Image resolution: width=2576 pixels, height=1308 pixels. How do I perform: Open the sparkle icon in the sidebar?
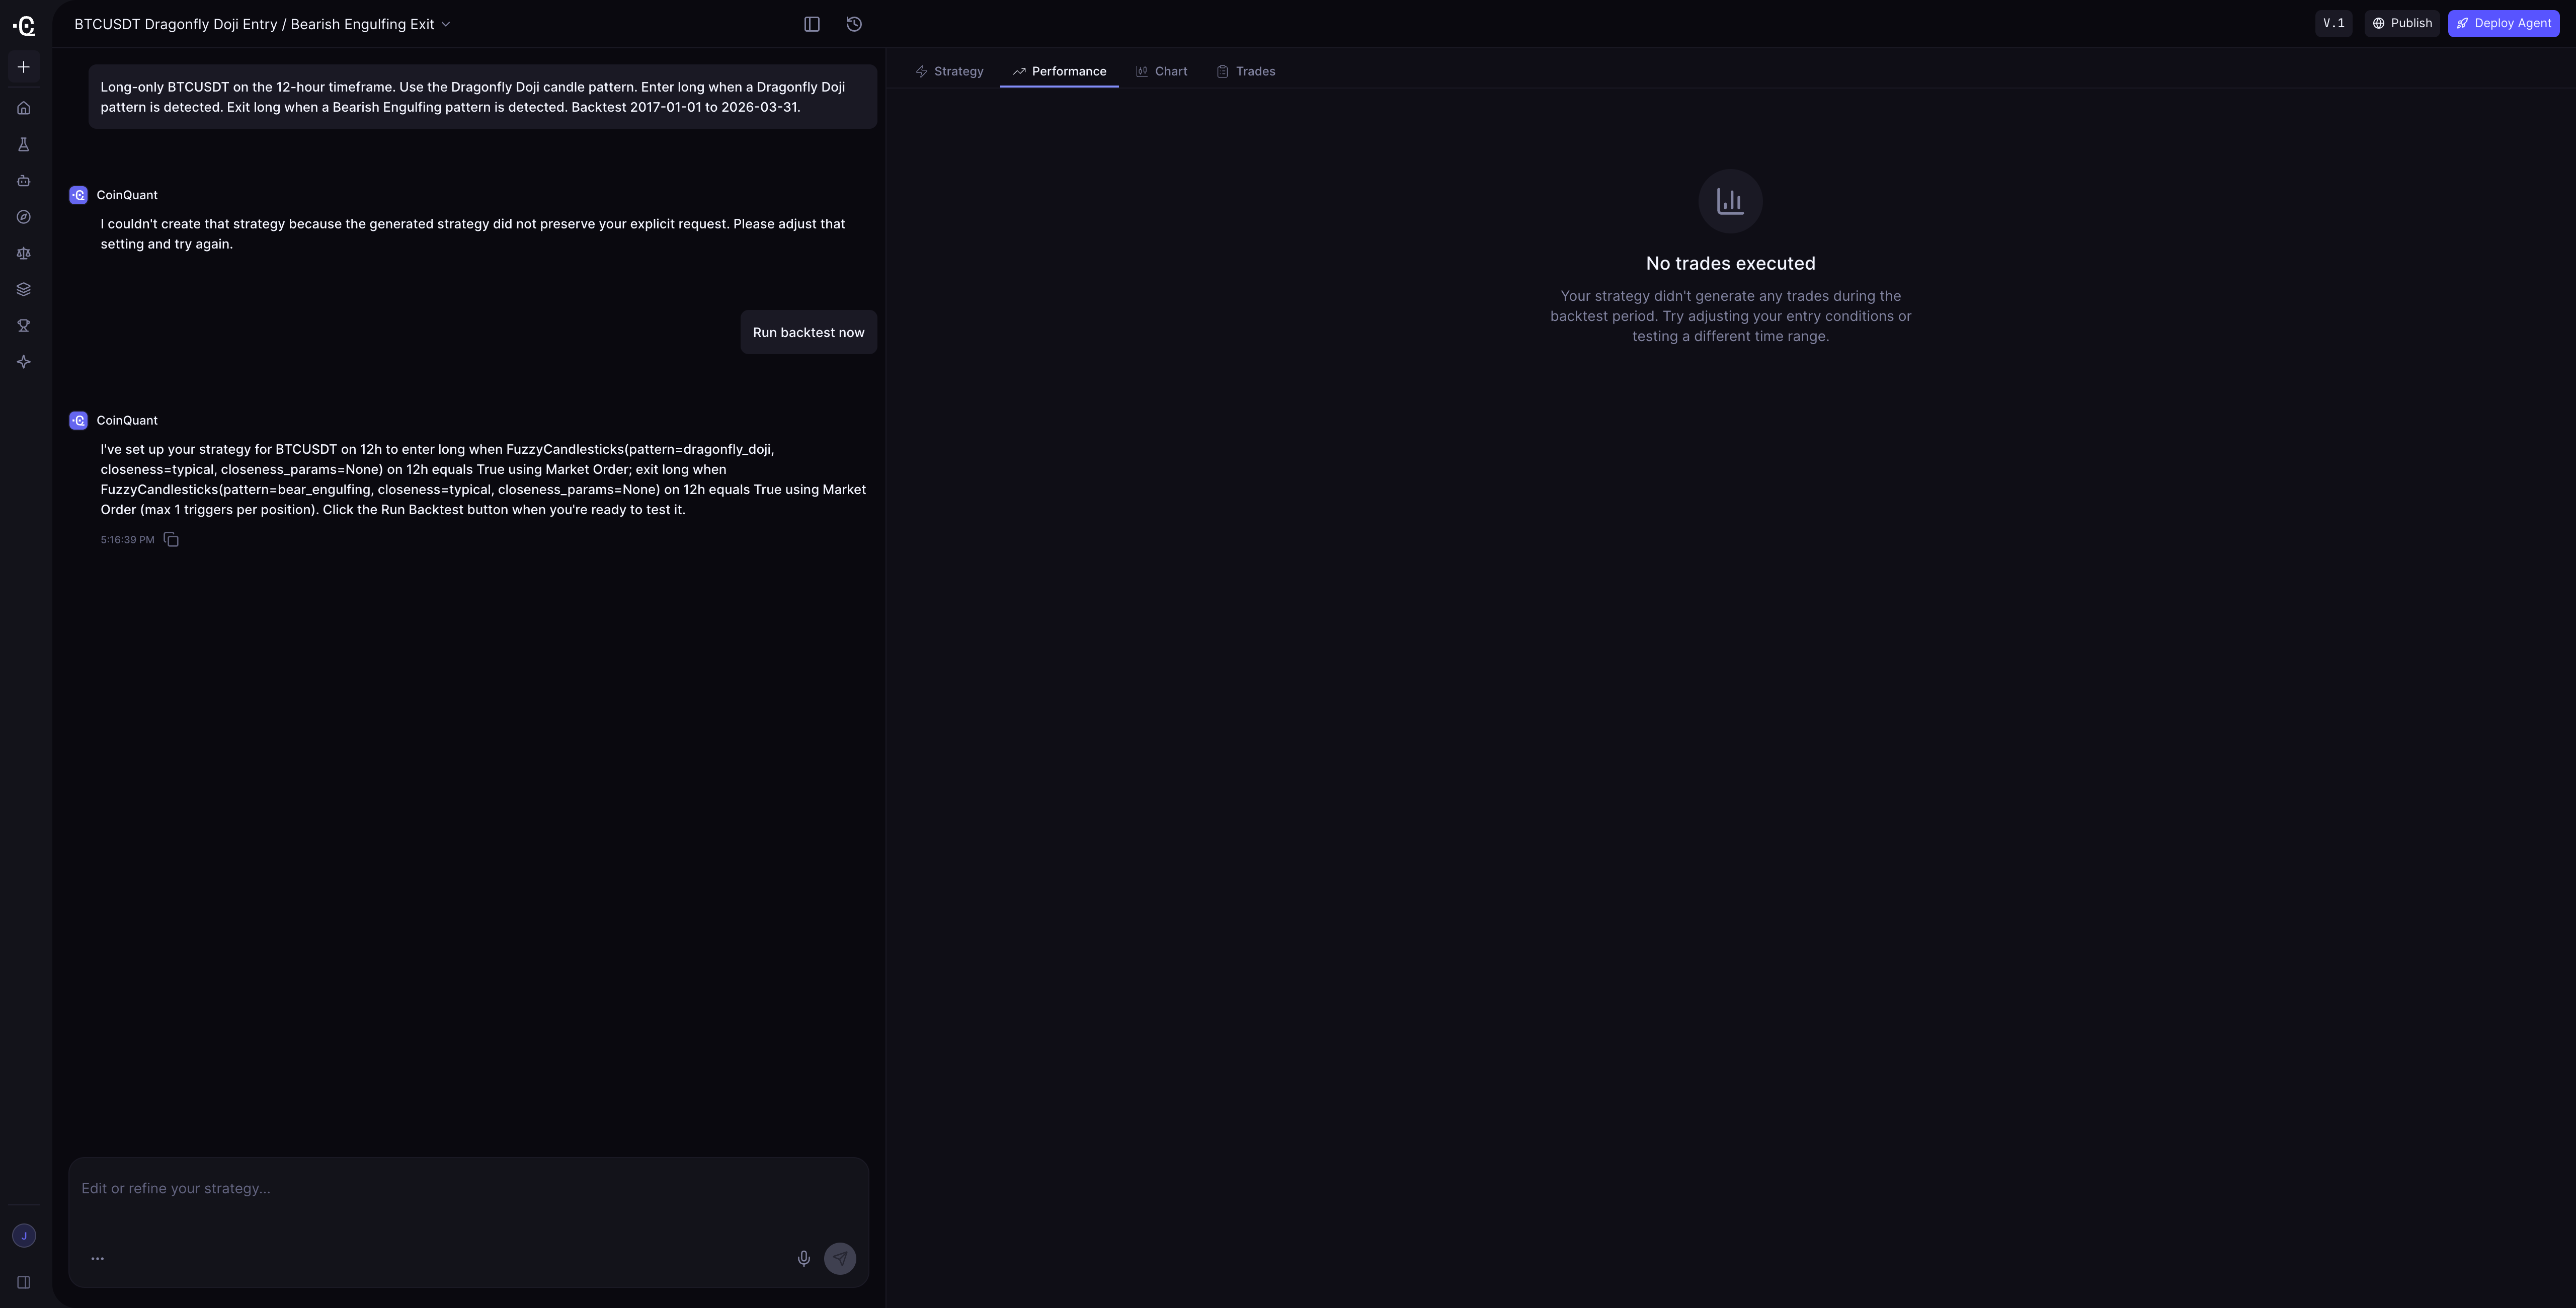point(24,362)
